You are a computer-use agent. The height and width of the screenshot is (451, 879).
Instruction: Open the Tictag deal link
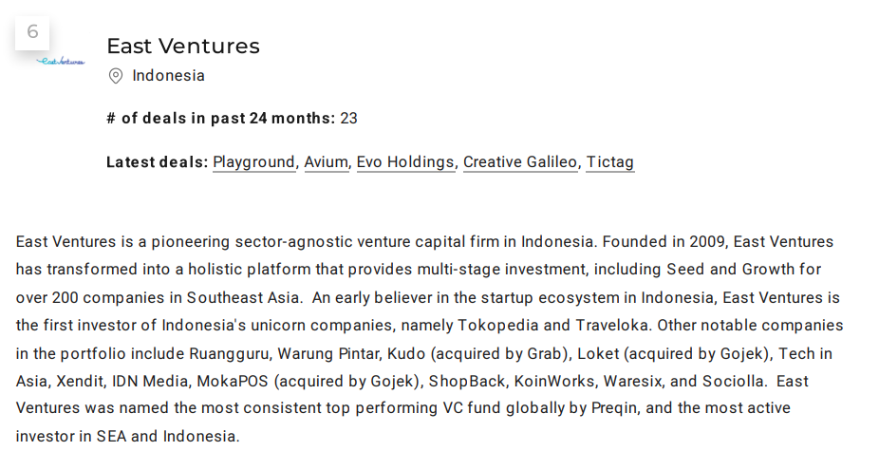tap(610, 162)
